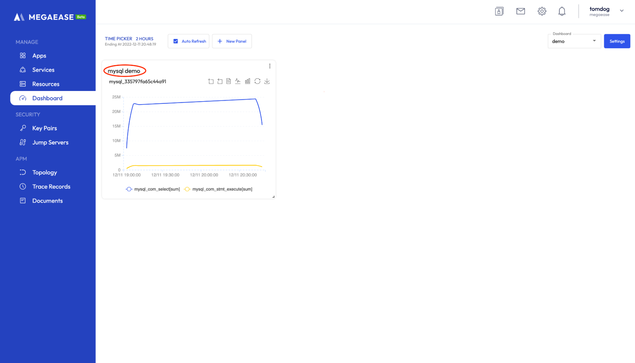Expand the Dashboard demo dropdown
This screenshot has height=363, width=635.
574,41
